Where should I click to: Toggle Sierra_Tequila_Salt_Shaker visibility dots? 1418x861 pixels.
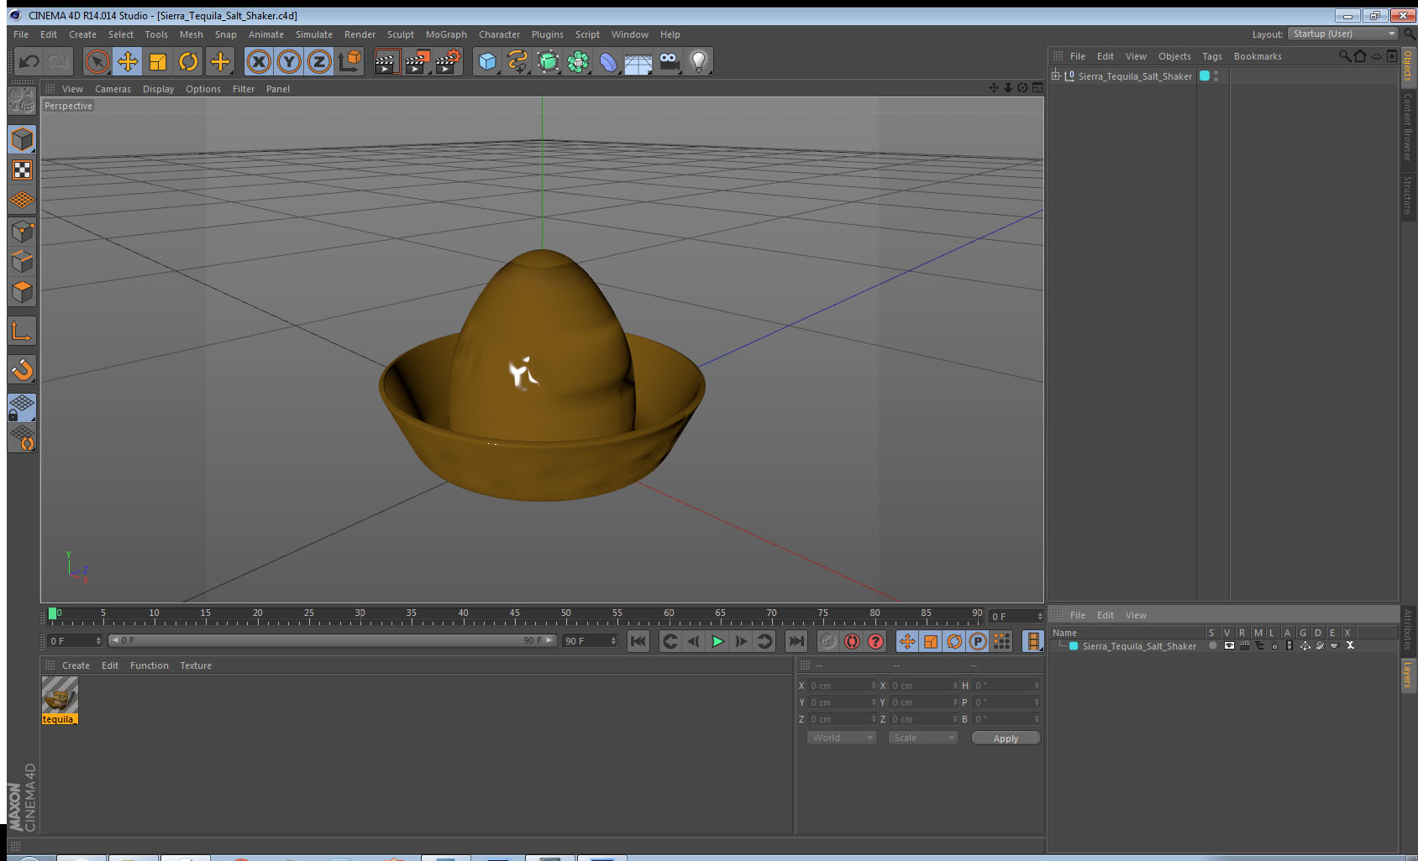point(1216,76)
